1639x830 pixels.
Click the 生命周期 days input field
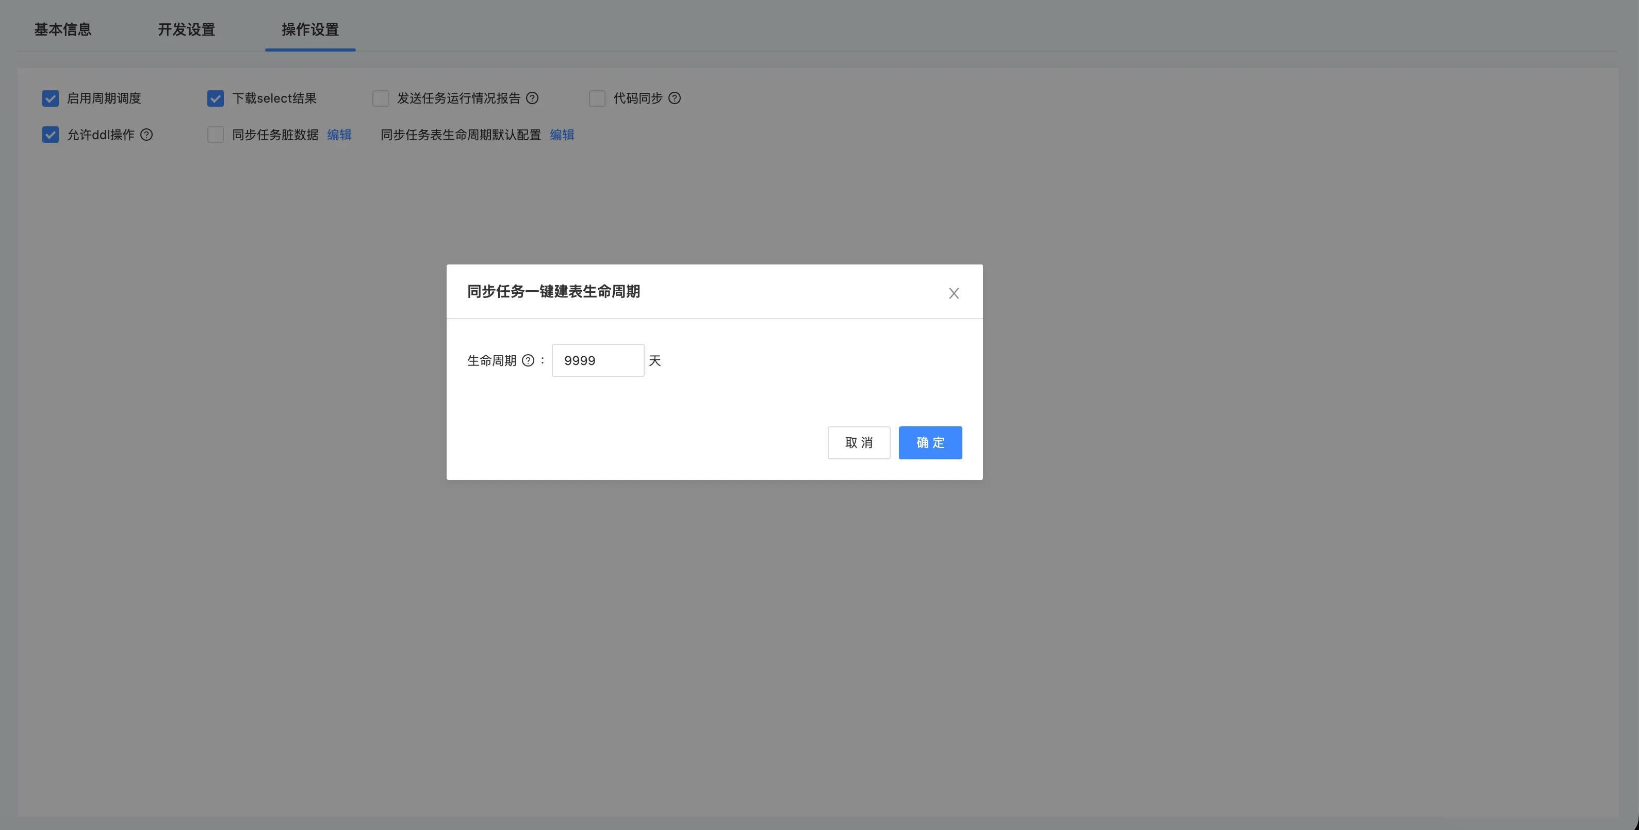tap(597, 361)
